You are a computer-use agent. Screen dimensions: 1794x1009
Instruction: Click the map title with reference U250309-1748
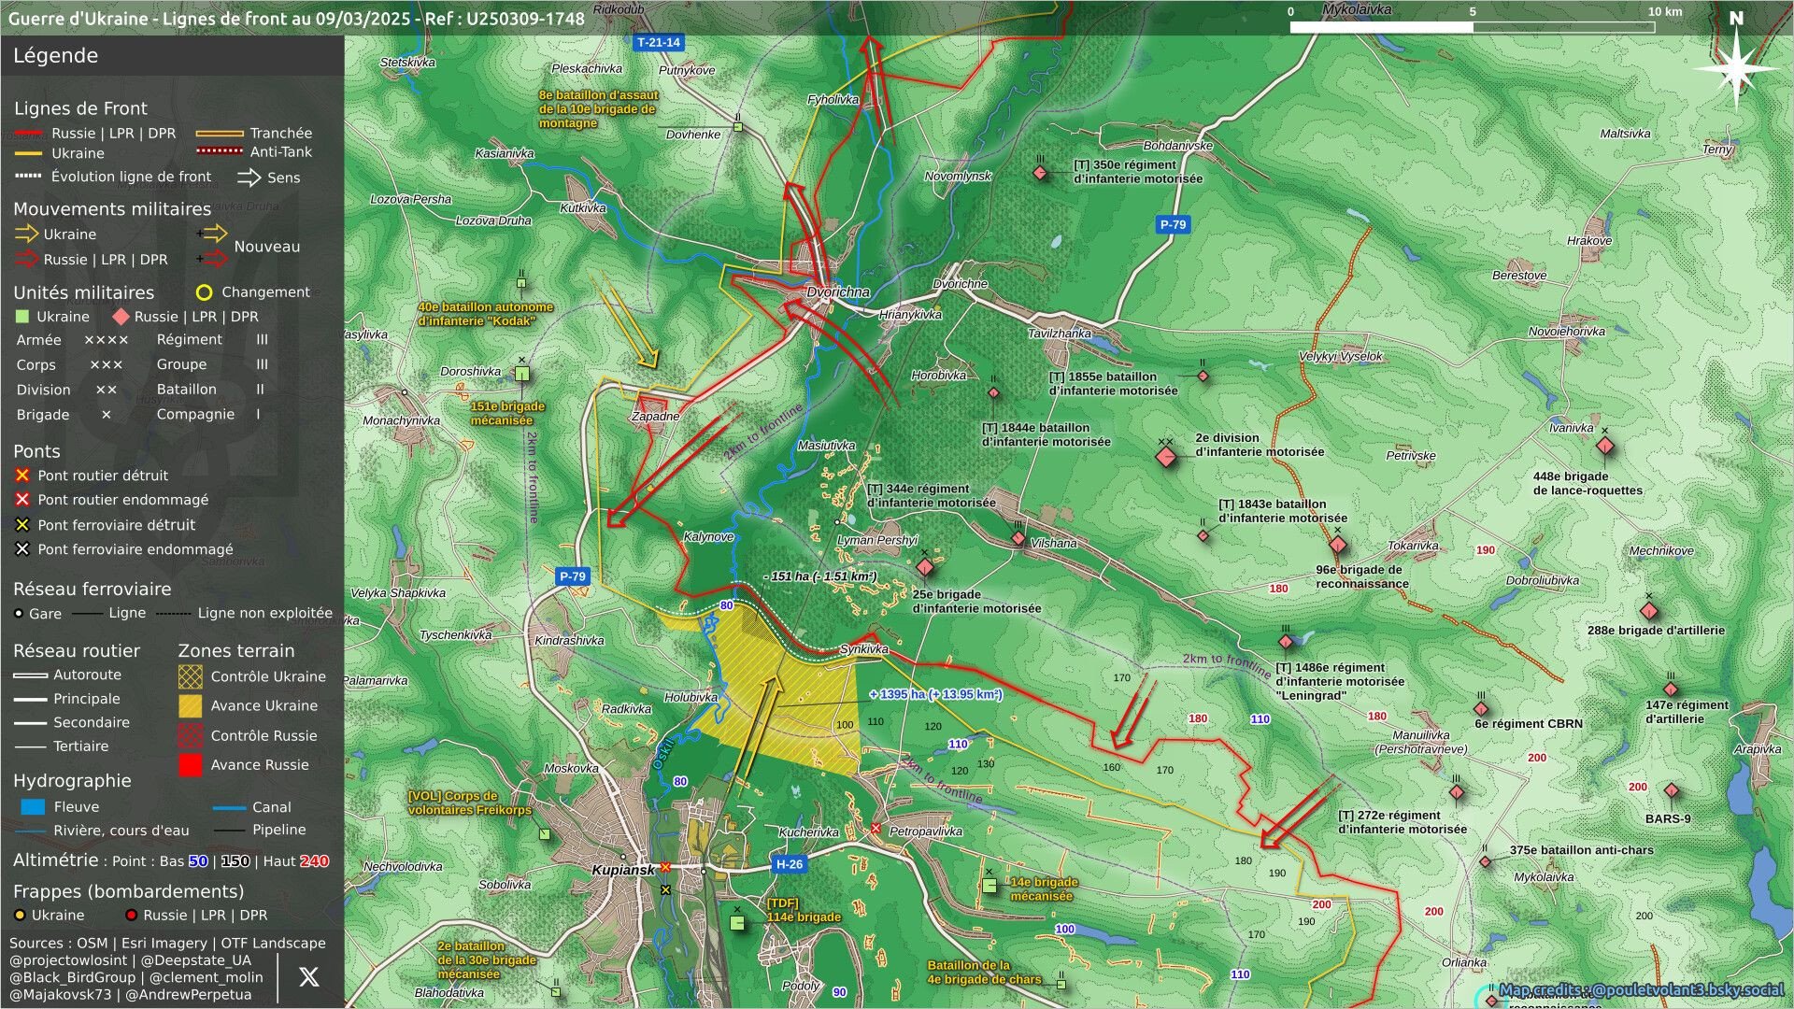click(x=296, y=18)
